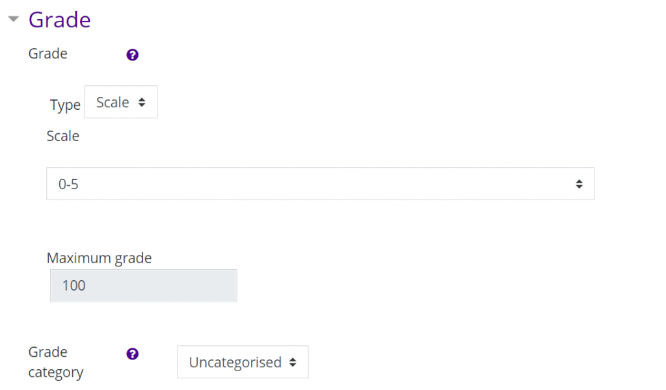The image size is (666, 390).
Task: Open help icon beside Grade category
Action: (132, 354)
